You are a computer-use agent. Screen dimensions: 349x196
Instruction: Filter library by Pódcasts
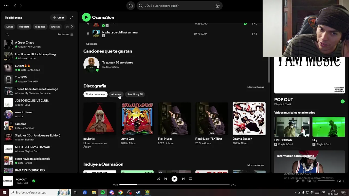point(24,27)
